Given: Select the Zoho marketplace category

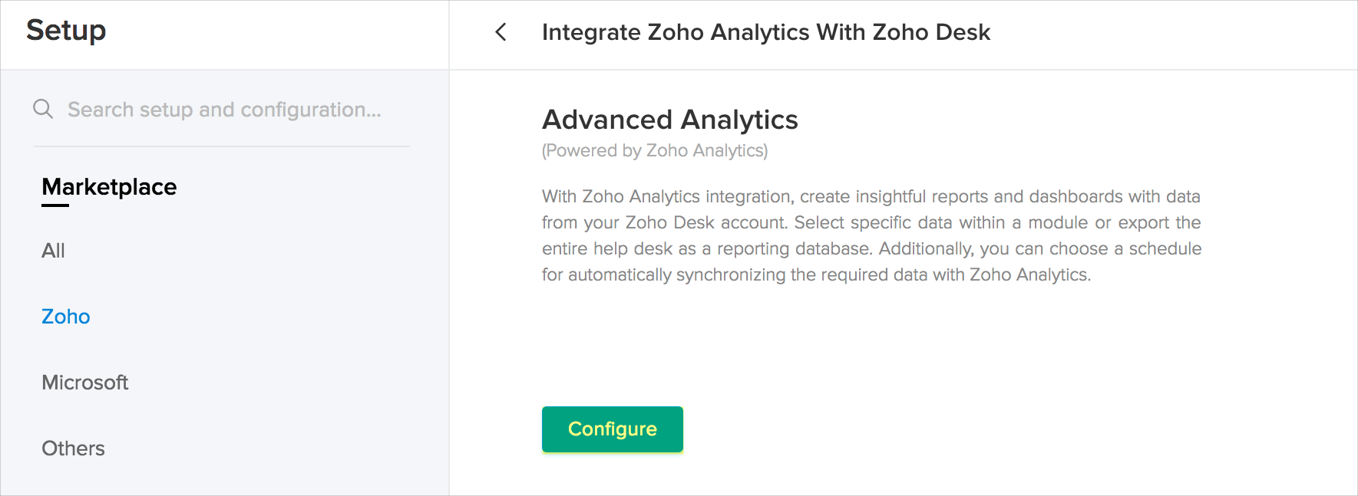Looking at the screenshot, I should pos(66,317).
